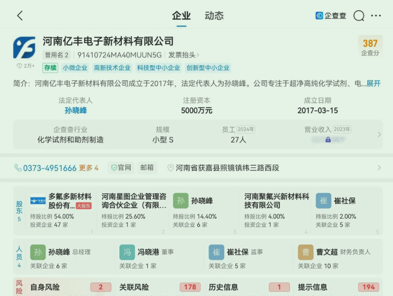The width and height of the screenshot is (393, 296).
Task: Open the 官网 website button
Action: (x=121, y=167)
